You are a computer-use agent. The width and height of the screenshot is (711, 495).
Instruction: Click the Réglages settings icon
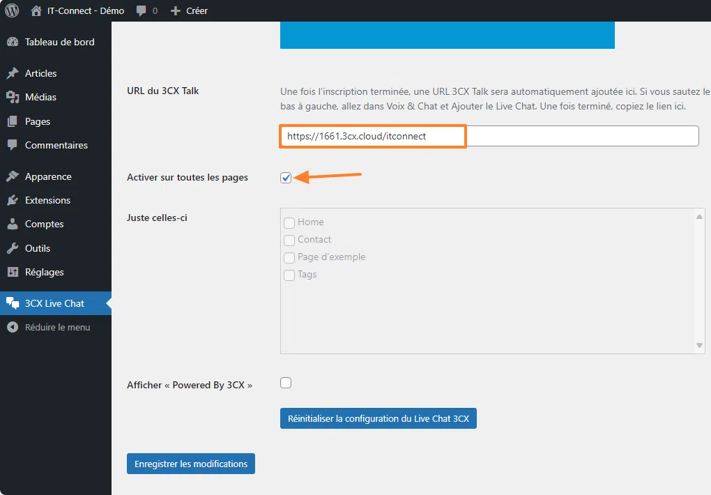point(13,272)
